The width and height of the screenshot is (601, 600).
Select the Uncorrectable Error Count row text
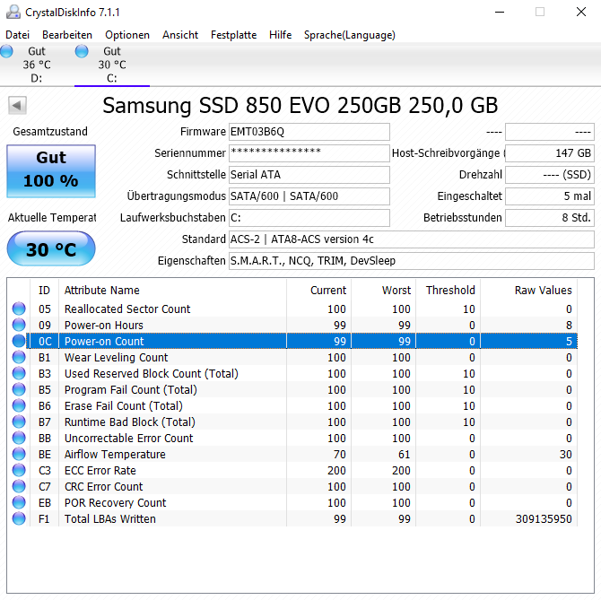129,438
